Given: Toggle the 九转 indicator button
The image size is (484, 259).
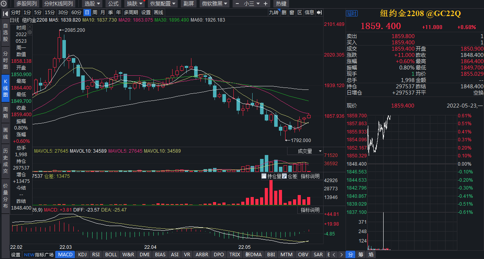Looking at the screenshot, I should [273, 13].
